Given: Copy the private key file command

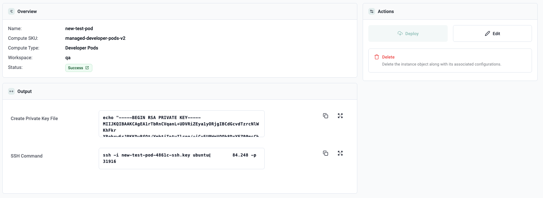Looking at the screenshot, I should point(325,116).
